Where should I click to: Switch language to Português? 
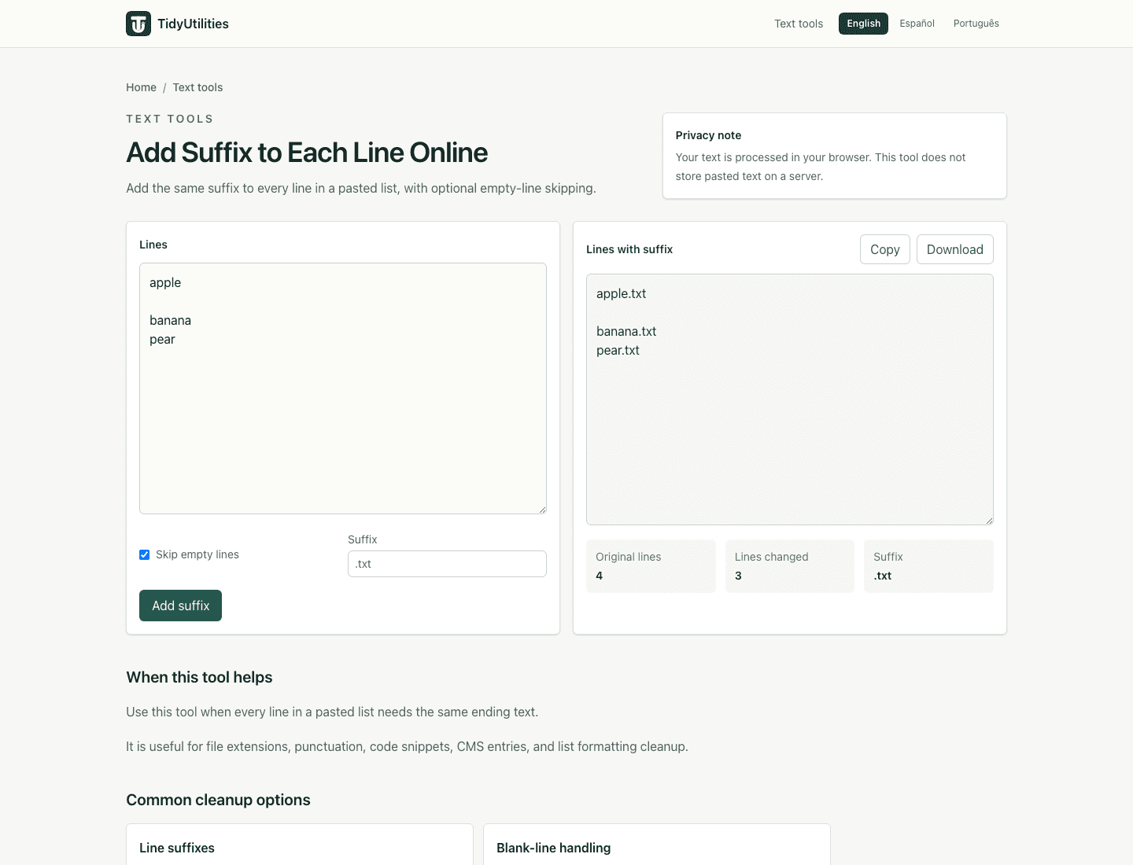(976, 24)
